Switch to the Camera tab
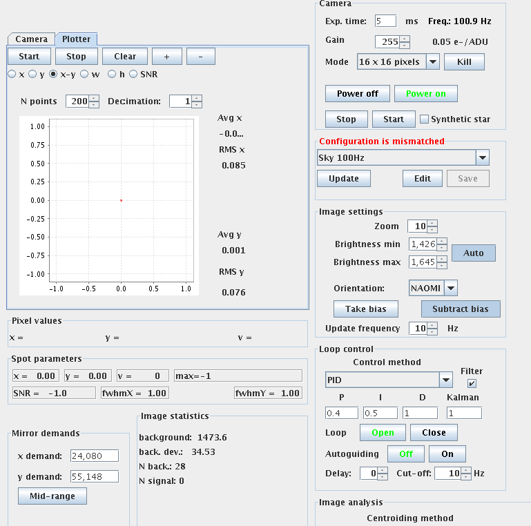Viewport: 531px width, 526px height. point(31,39)
